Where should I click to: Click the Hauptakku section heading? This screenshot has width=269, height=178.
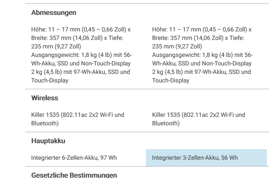tap(48, 141)
